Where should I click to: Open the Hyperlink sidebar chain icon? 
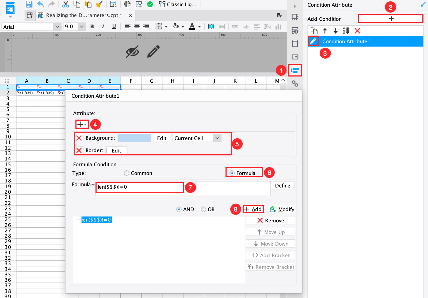pyautogui.click(x=295, y=83)
